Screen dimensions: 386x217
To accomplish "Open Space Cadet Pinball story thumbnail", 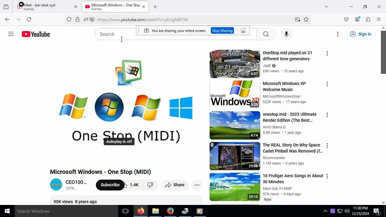I will [235, 156].
